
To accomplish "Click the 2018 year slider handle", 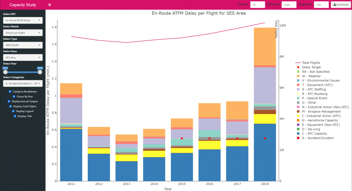I will (x=40, y=72).
